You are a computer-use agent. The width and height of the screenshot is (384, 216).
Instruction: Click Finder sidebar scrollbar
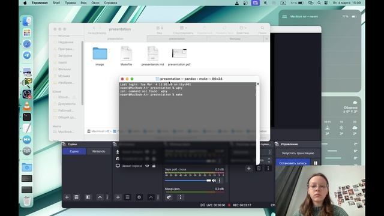82,73
